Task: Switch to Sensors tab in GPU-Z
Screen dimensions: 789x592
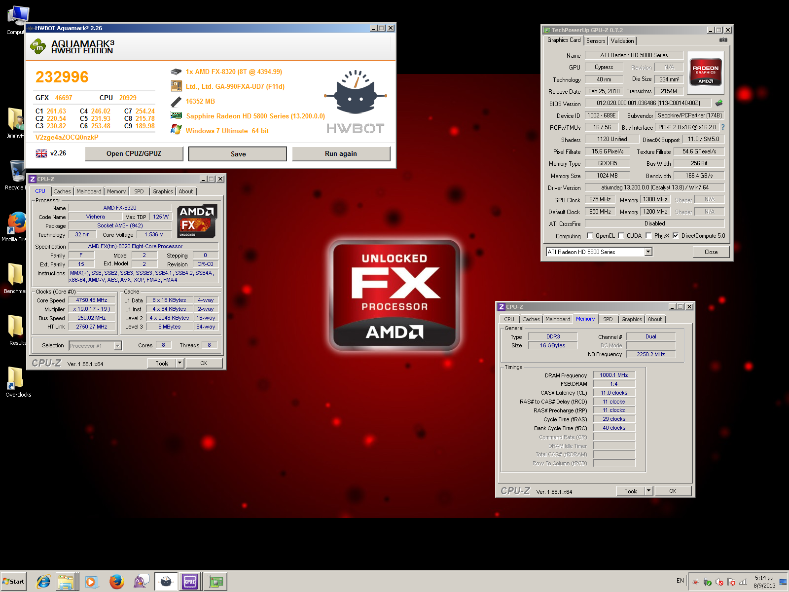Action: pyautogui.click(x=596, y=41)
